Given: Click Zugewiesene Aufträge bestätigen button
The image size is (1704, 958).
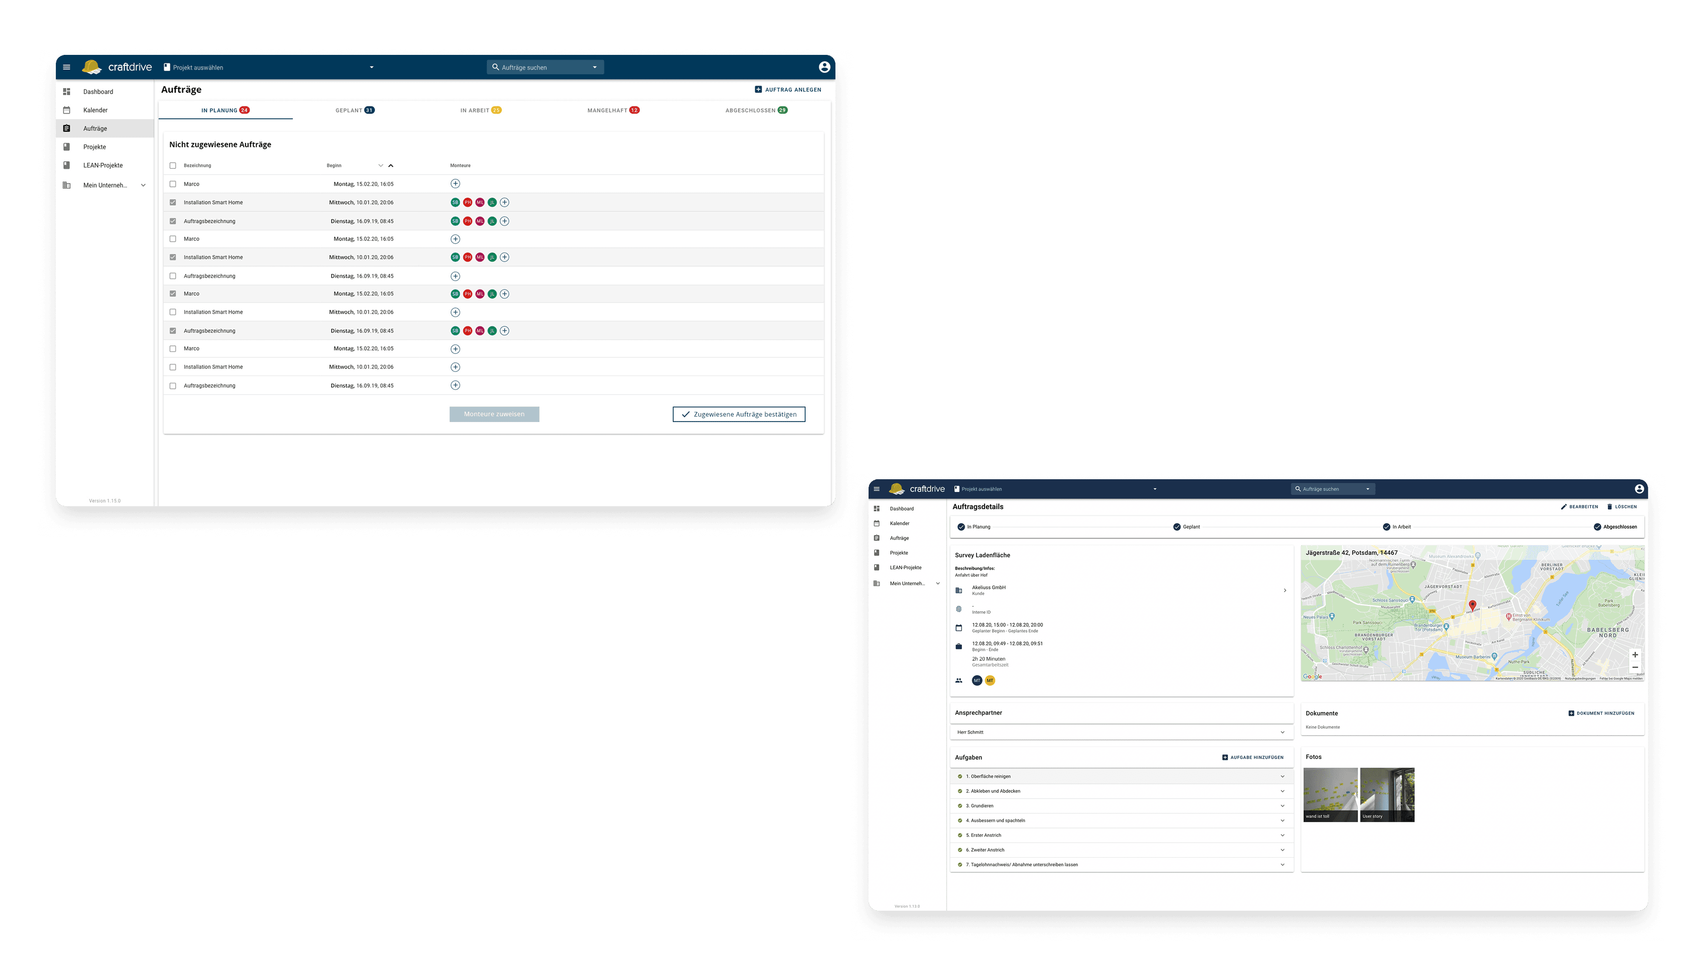Looking at the screenshot, I should point(738,414).
